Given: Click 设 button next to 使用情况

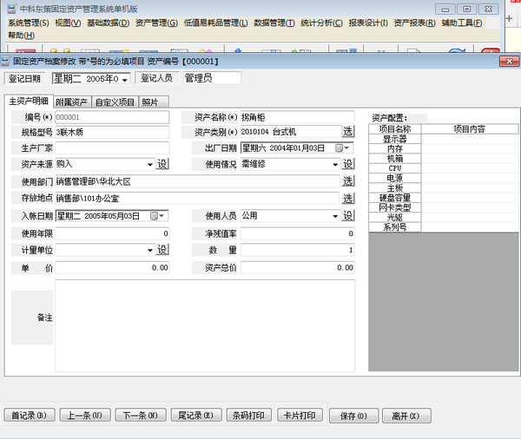Looking at the screenshot, I should pos(348,164).
